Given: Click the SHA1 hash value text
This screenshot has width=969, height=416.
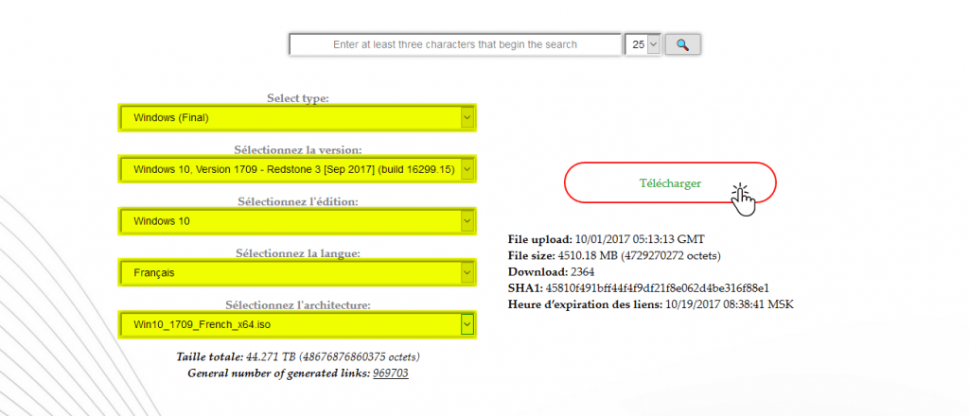Looking at the screenshot, I should (x=657, y=288).
